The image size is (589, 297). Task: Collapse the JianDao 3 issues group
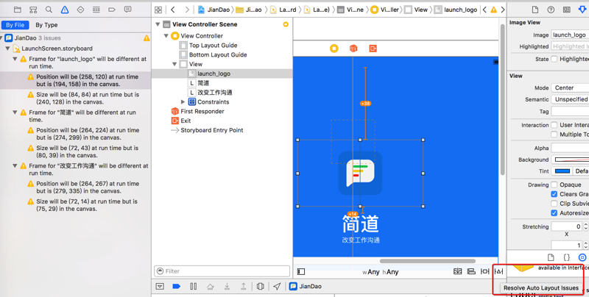pos(1,38)
